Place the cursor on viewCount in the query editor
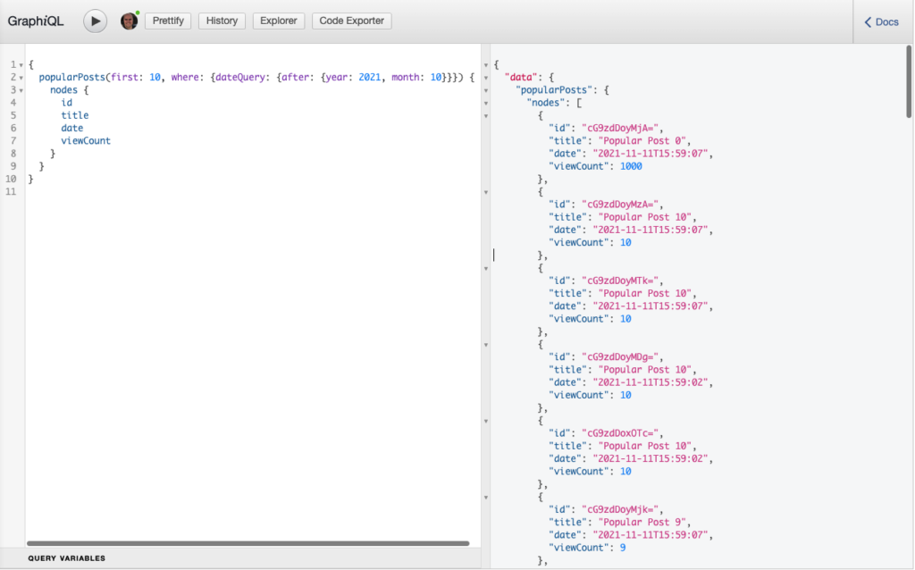This screenshot has height=570, width=915. point(86,141)
